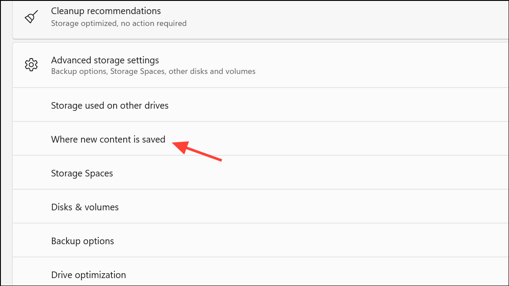The width and height of the screenshot is (509, 286).
Task: Click the broom icon for Cleanup recommendations
Action: coord(31,17)
